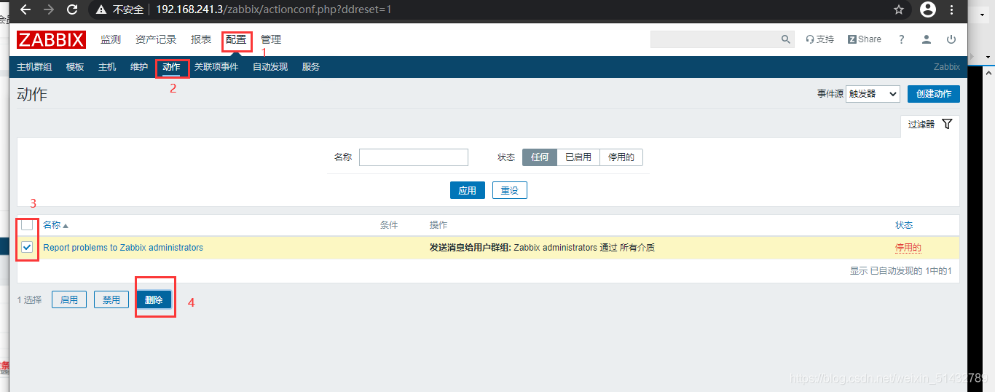Sort by Status (状态) column header
Screen dimensions: 995x392
click(904, 225)
